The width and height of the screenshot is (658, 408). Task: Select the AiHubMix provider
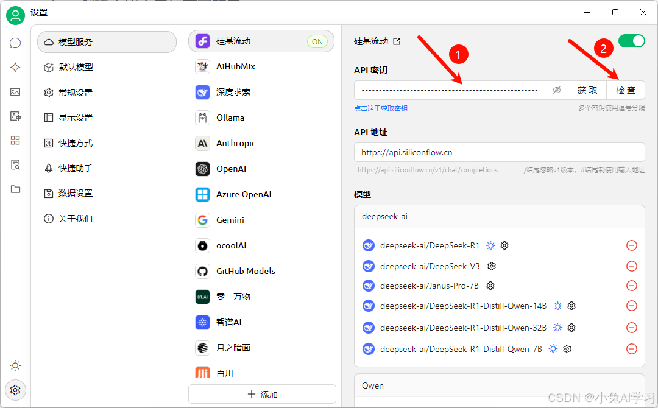261,66
